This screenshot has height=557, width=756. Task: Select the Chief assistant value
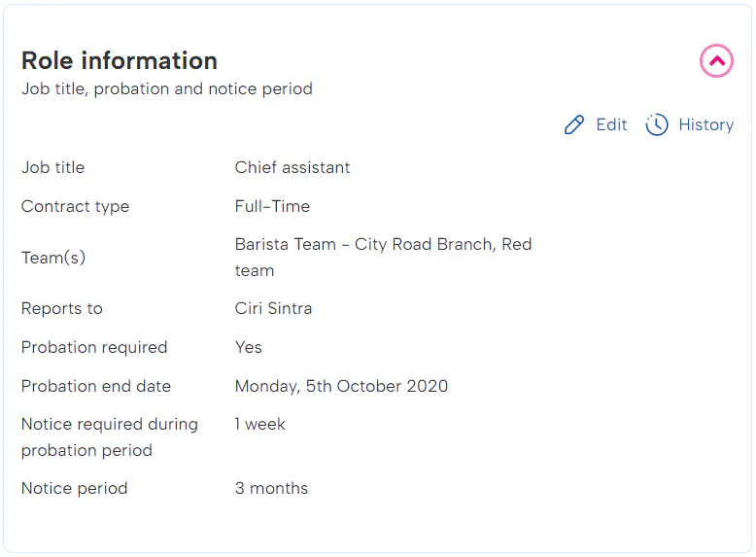point(292,167)
